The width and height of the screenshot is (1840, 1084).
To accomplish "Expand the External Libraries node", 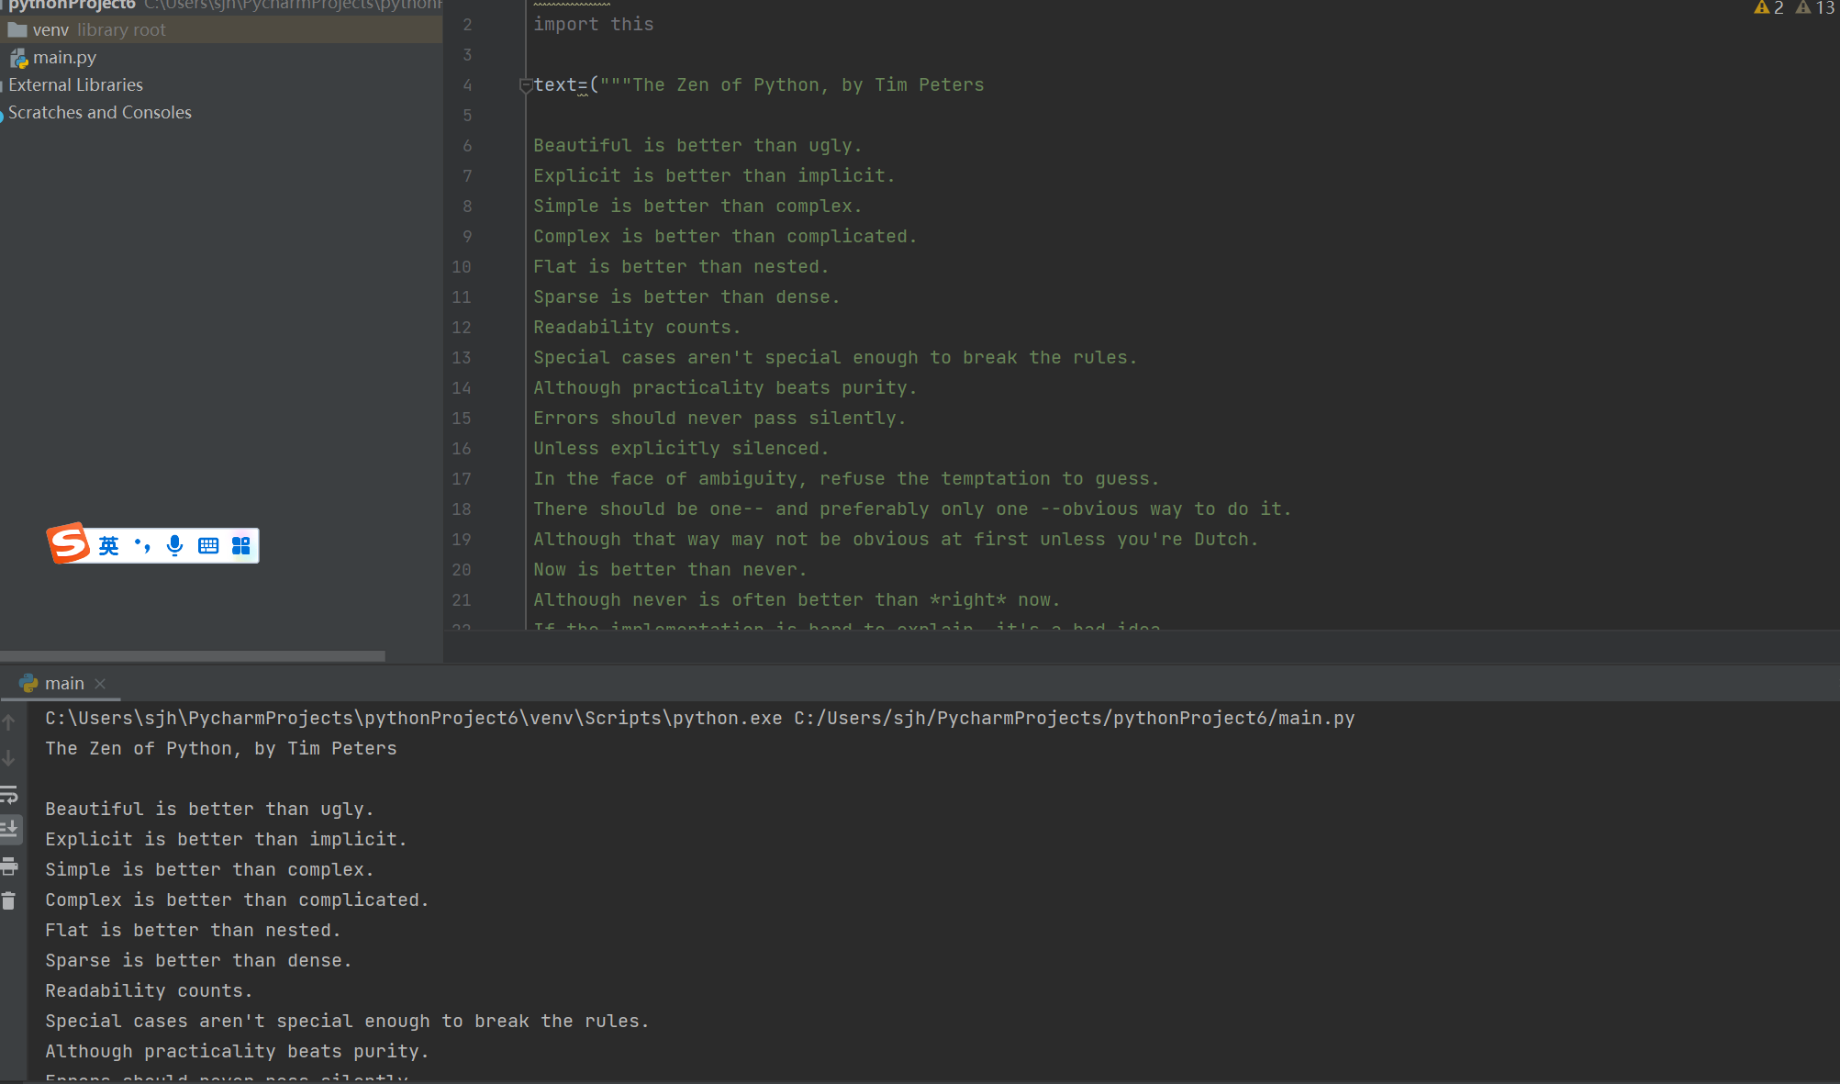I will point(75,84).
